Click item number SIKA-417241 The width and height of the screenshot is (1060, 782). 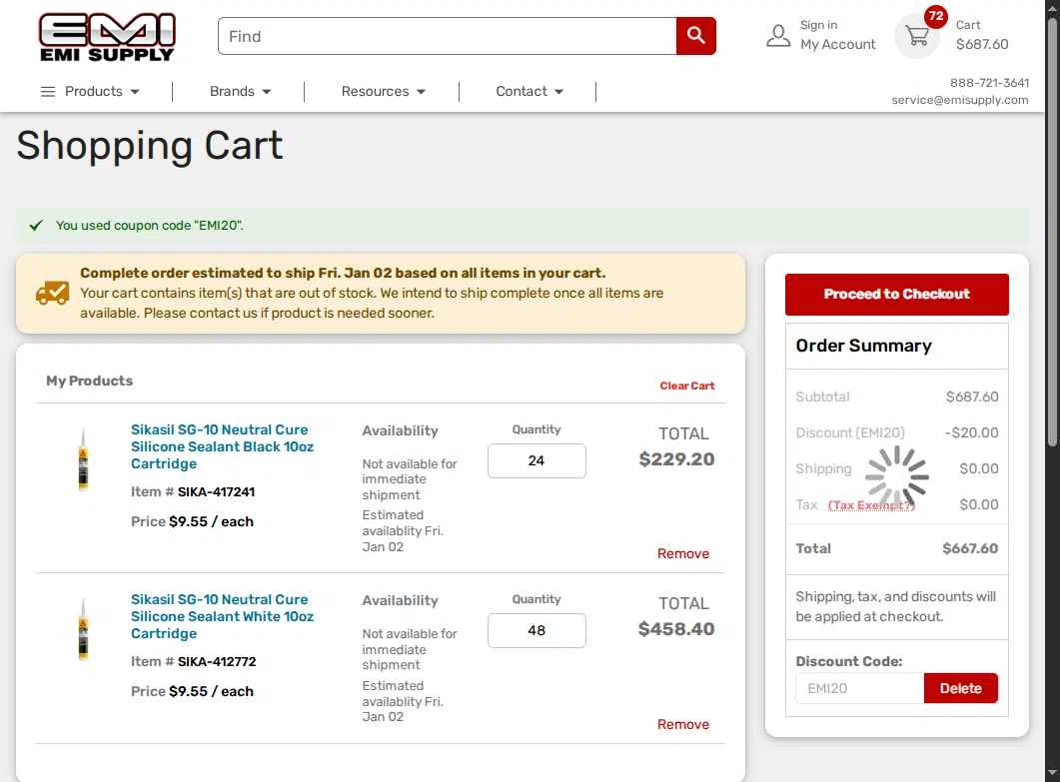pos(217,492)
